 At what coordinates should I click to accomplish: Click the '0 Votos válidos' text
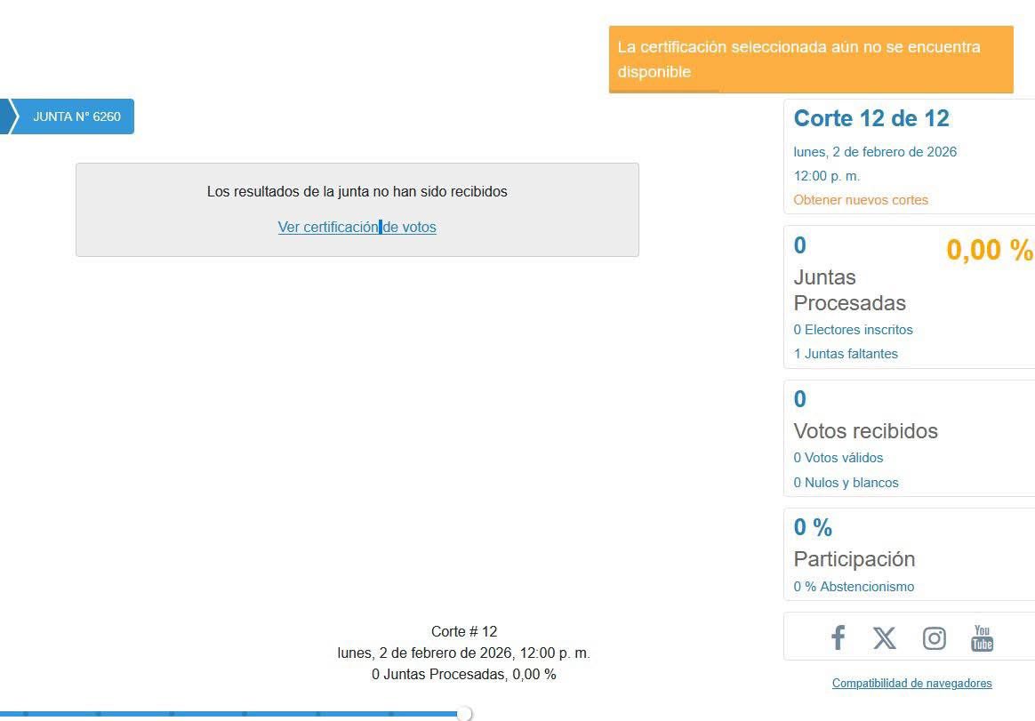pyautogui.click(x=838, y=458)
